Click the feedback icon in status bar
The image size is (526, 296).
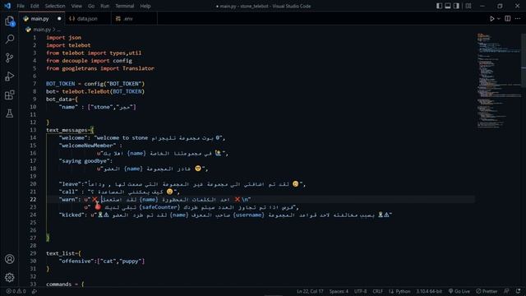click(x=506, y=291)
